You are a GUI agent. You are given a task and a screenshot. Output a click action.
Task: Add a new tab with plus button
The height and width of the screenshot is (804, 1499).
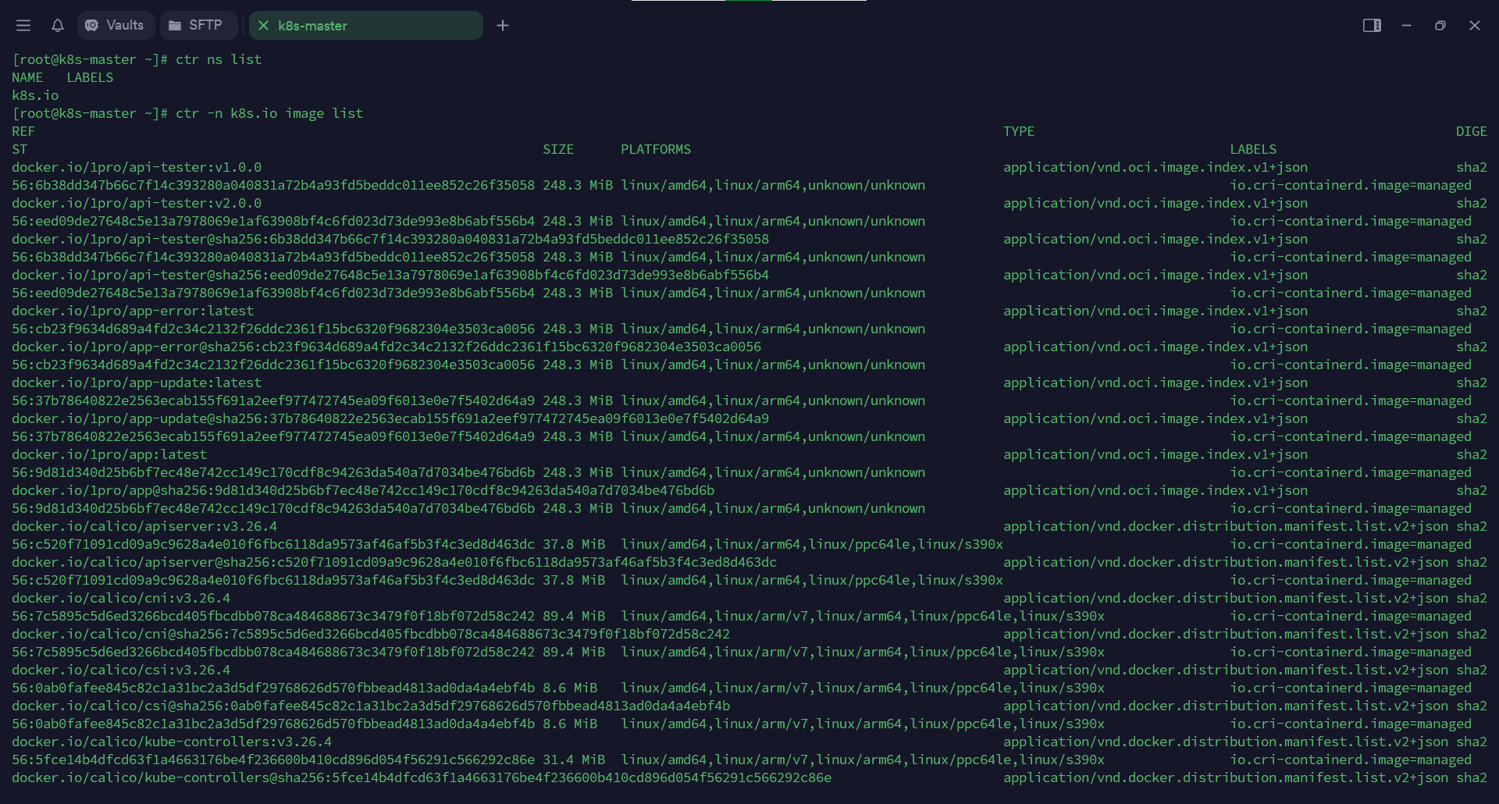(503, 26)
